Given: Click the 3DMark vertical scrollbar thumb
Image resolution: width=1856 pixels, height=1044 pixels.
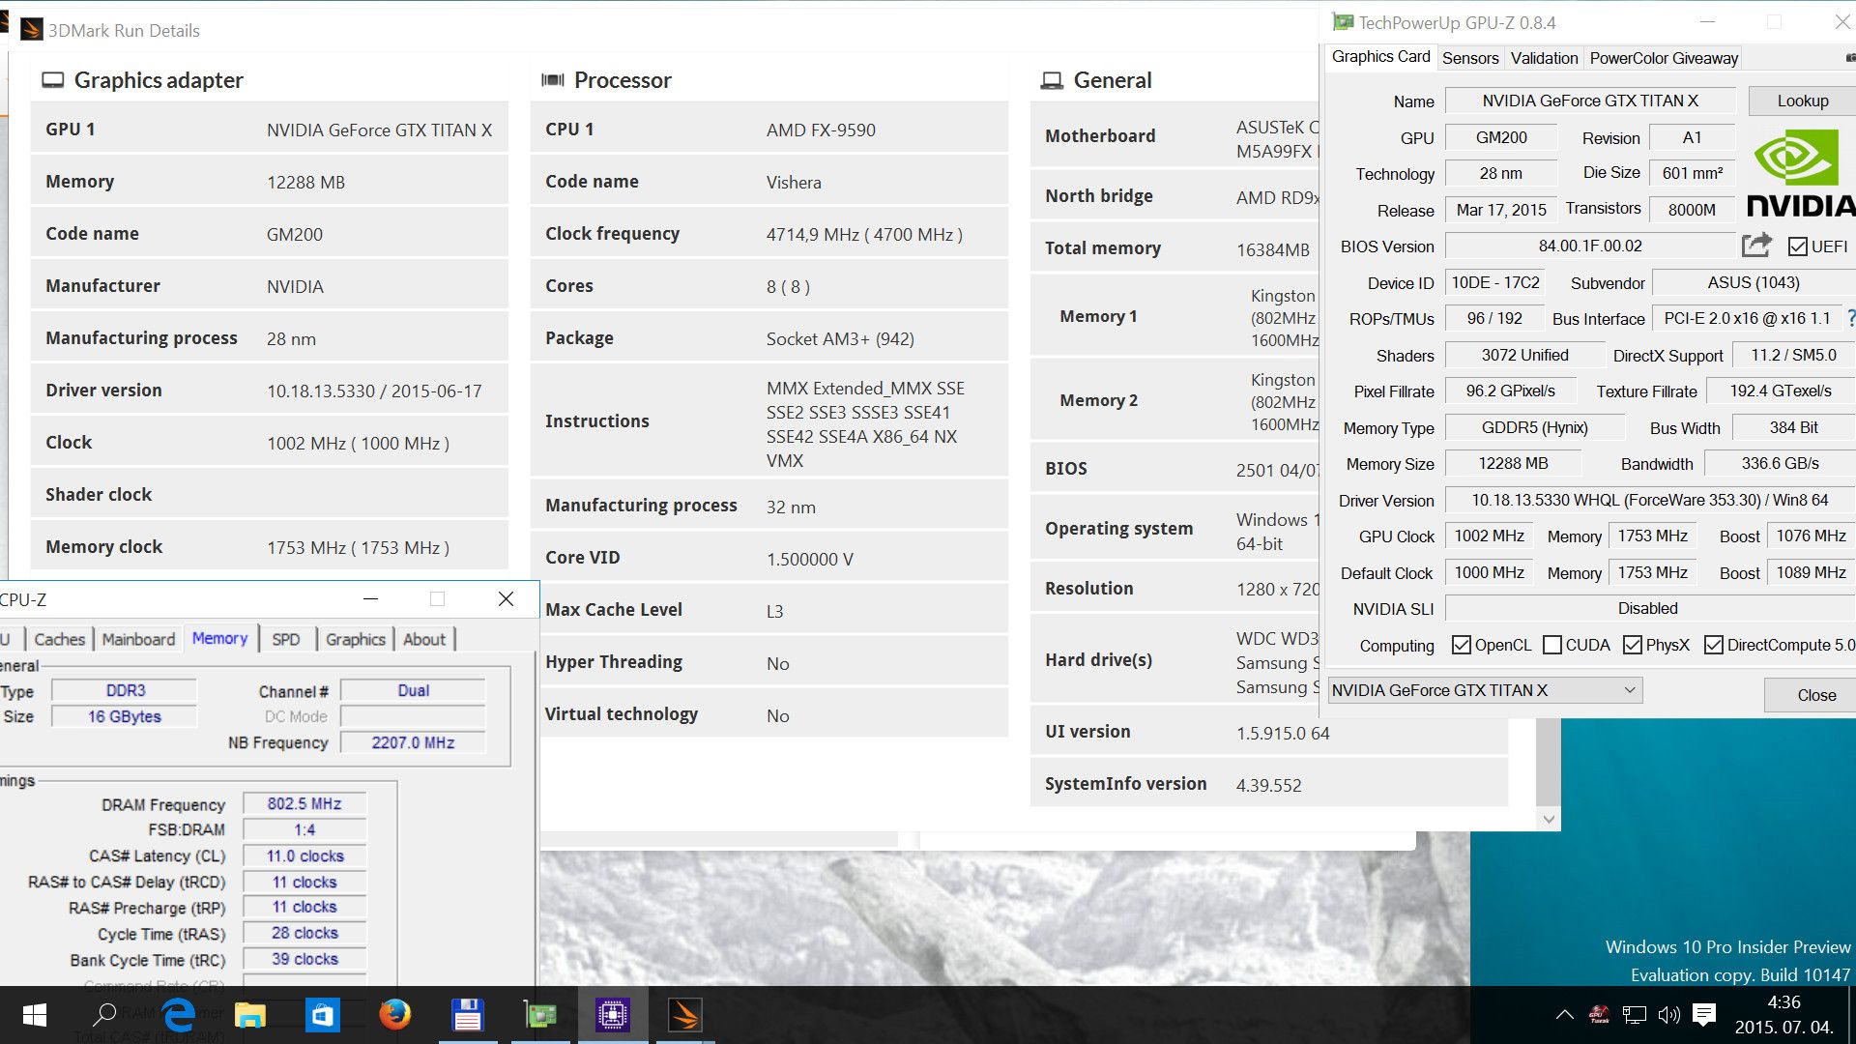Looking at the screenshot, I should (1548, 761).
